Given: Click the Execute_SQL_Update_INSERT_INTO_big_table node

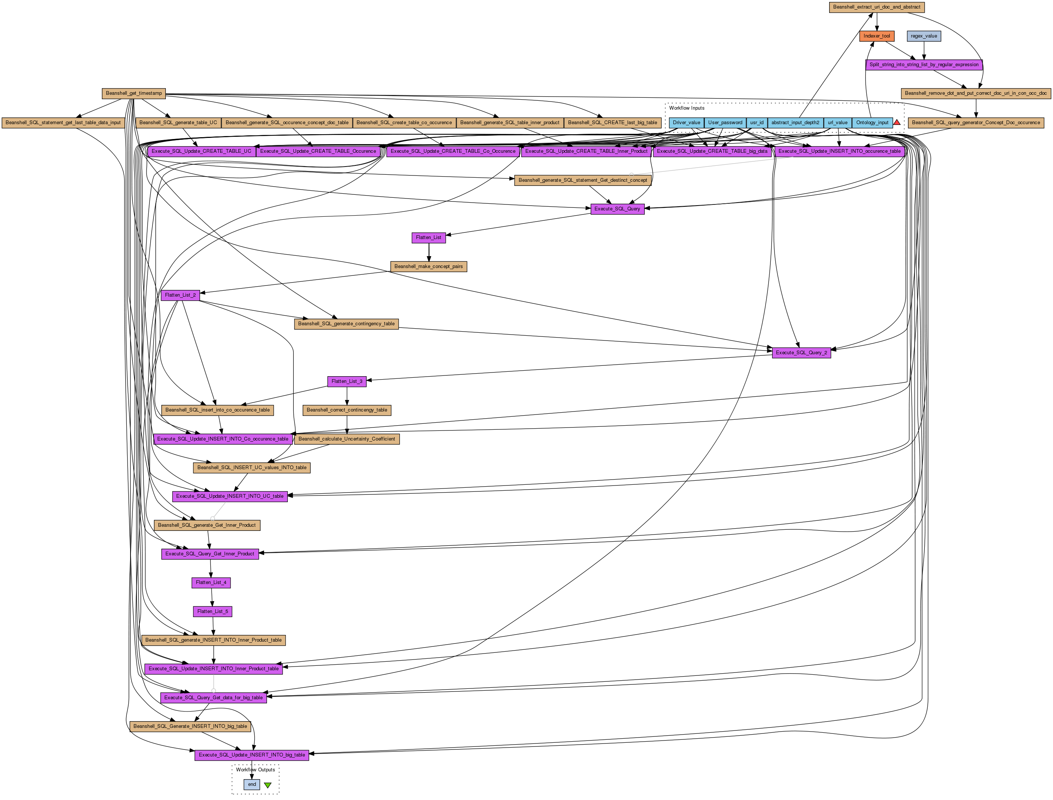Looking at the screenshot, I should (x=251, y=755).
